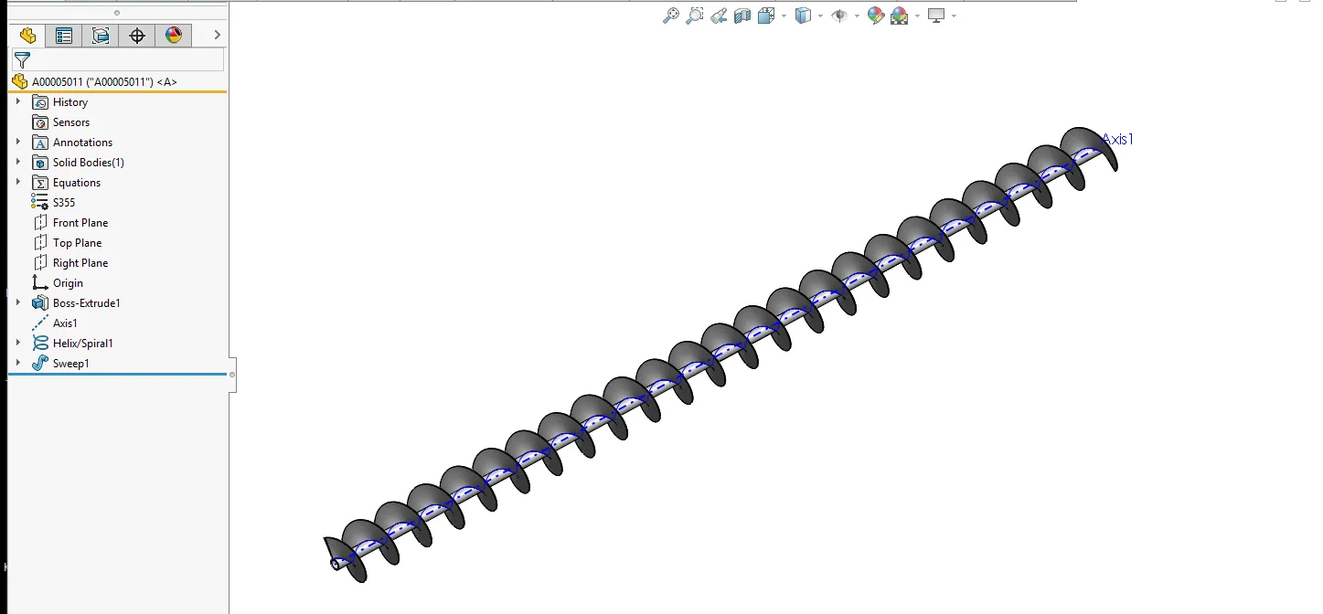The height and width of the screenshot is (614, 1323).
Task: Switch to the DimXpertManager tab
Action: pos(137,36)
